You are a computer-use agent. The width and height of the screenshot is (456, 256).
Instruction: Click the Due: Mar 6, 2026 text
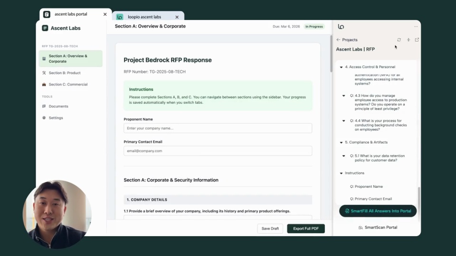click(286, 27)
